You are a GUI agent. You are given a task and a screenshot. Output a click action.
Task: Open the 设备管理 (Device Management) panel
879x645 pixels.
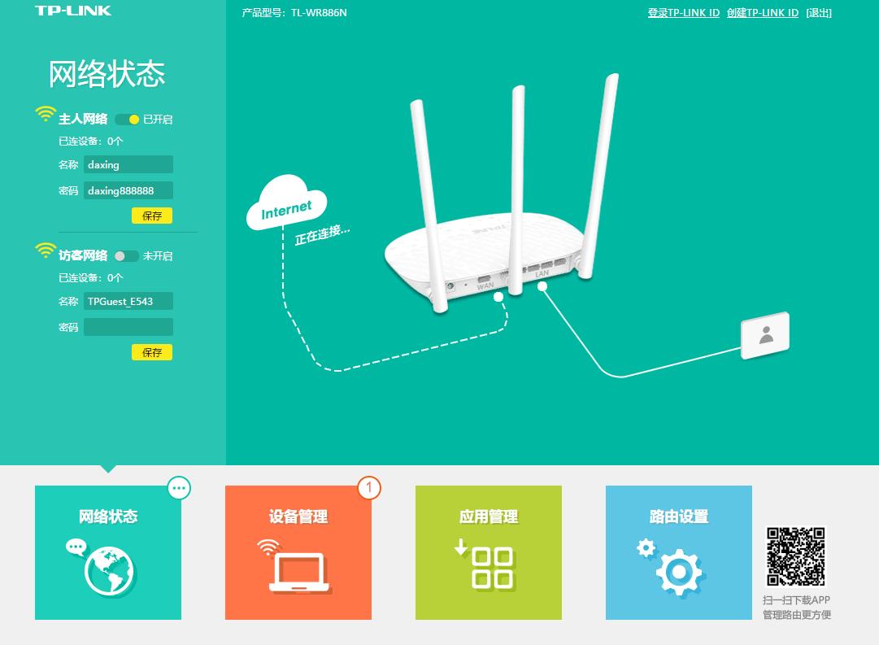[x=298, y=552]
